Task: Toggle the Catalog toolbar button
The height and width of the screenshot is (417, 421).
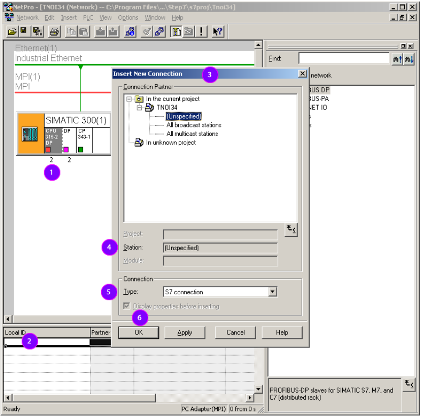Action: point(176,31)
